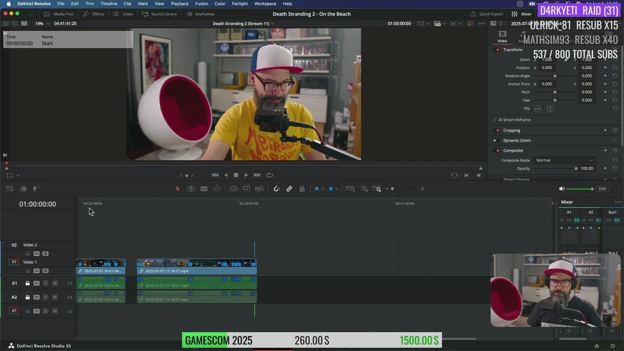Open the Apple menu
The width and height of the screenshot is (624, 351).
[8, 3]
